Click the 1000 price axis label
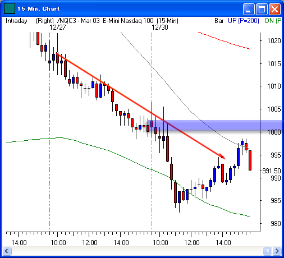The image size is (284, 258). [274, 132]
